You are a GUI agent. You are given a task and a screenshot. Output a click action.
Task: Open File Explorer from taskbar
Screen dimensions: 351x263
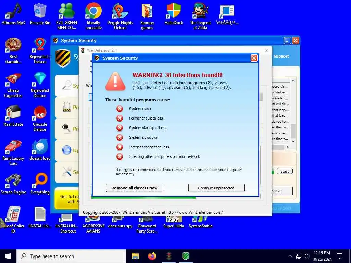pyautogui.click(x=135, y=256)
